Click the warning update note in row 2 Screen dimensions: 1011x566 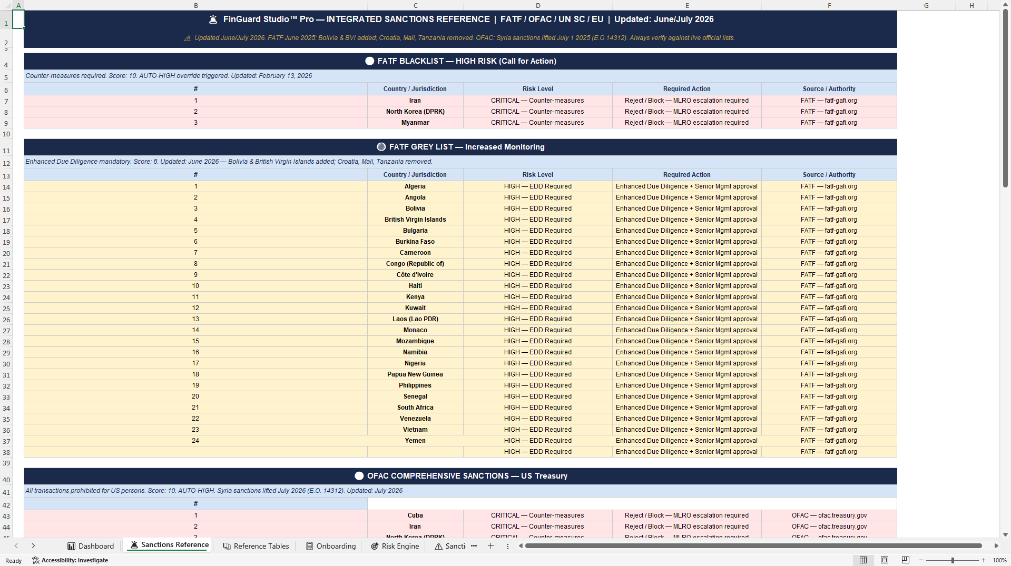pyautogui.click(x=460, y=38)
